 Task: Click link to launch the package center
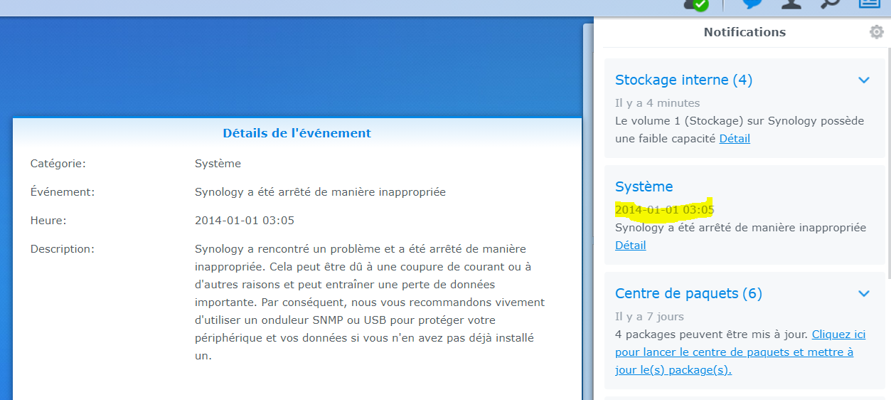pos(734,352)
